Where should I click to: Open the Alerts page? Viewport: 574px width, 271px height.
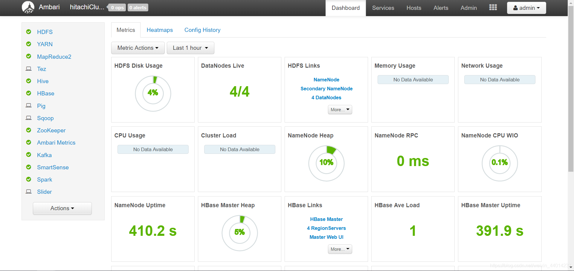point(441,8)
